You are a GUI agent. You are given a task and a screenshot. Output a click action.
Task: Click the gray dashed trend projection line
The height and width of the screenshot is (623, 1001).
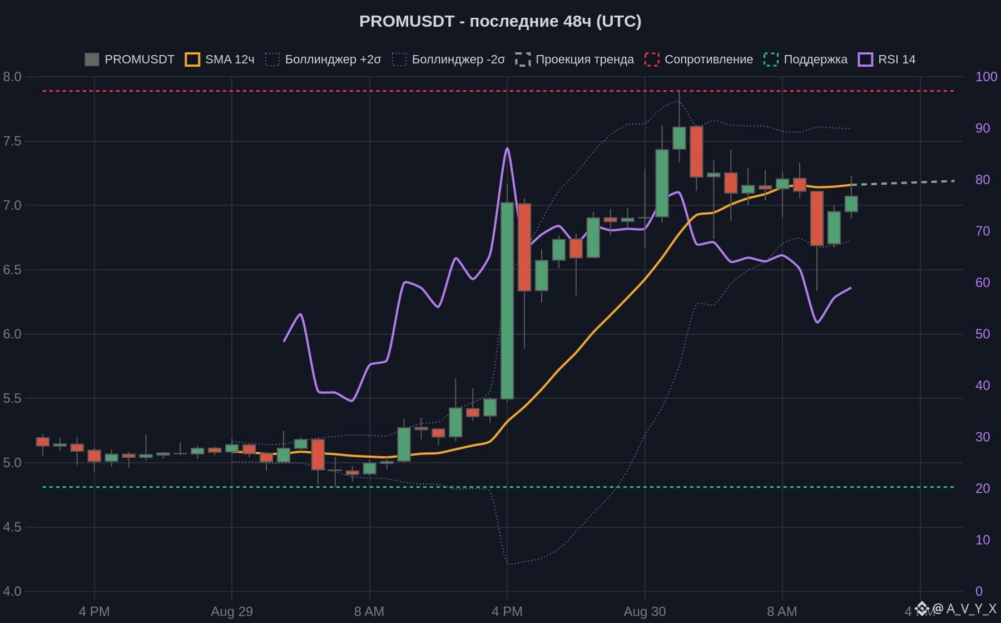coord(903,182)
